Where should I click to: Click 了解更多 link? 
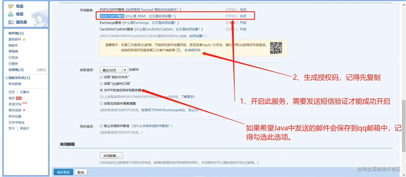(187, 97)
